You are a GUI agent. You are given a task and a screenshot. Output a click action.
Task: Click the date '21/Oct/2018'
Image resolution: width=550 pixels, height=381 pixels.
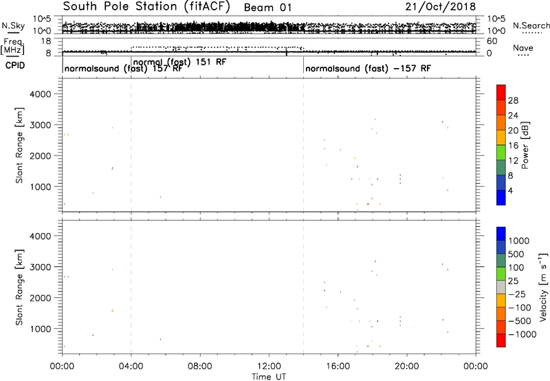click(x=441, y=7)
